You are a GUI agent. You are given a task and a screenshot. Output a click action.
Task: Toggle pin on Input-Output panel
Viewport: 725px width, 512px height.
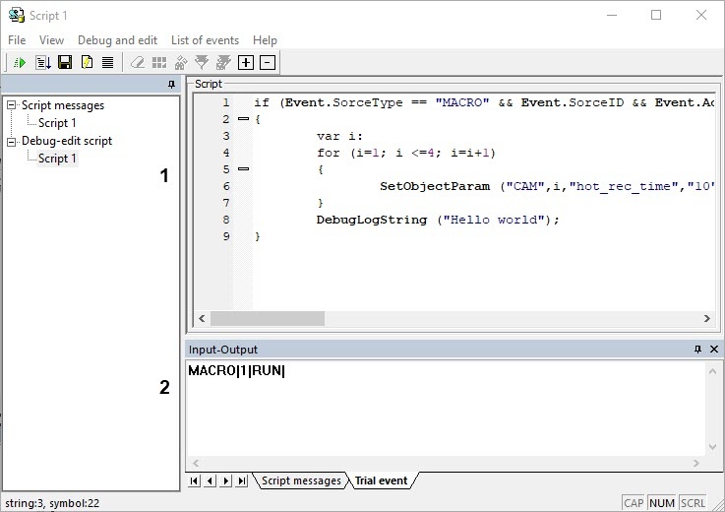coord(697,350)
